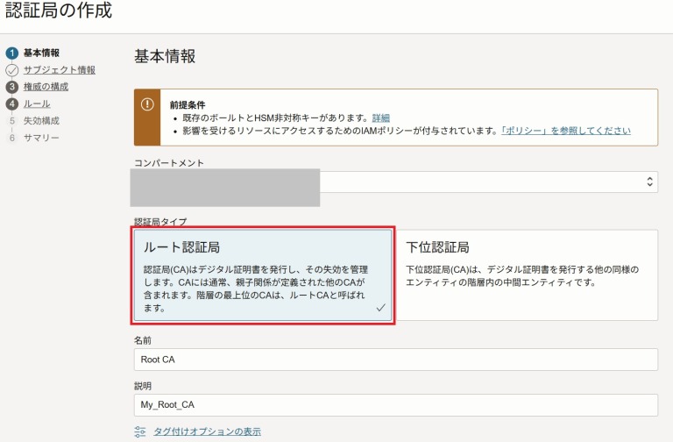Click the 前提条件 heading text
Viewport: 673px width, 442px height.
click(x=188, y=105)
